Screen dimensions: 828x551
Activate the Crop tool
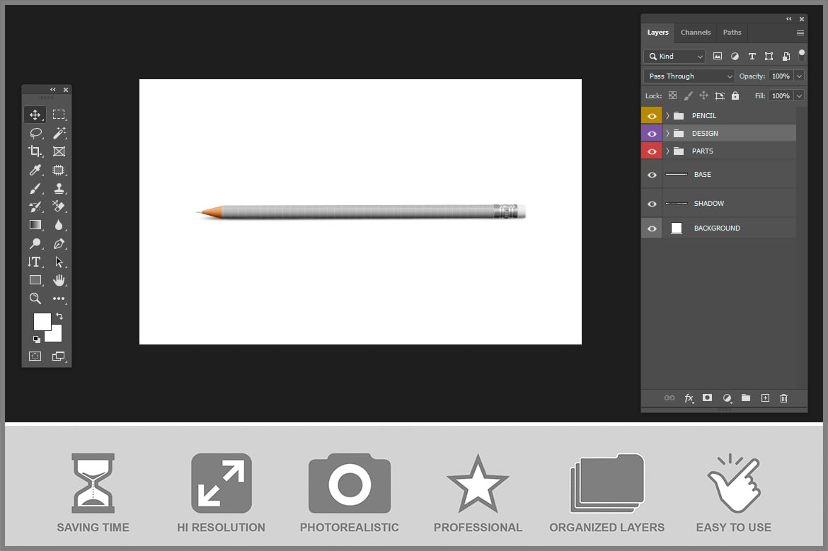(x=35, y=151)
